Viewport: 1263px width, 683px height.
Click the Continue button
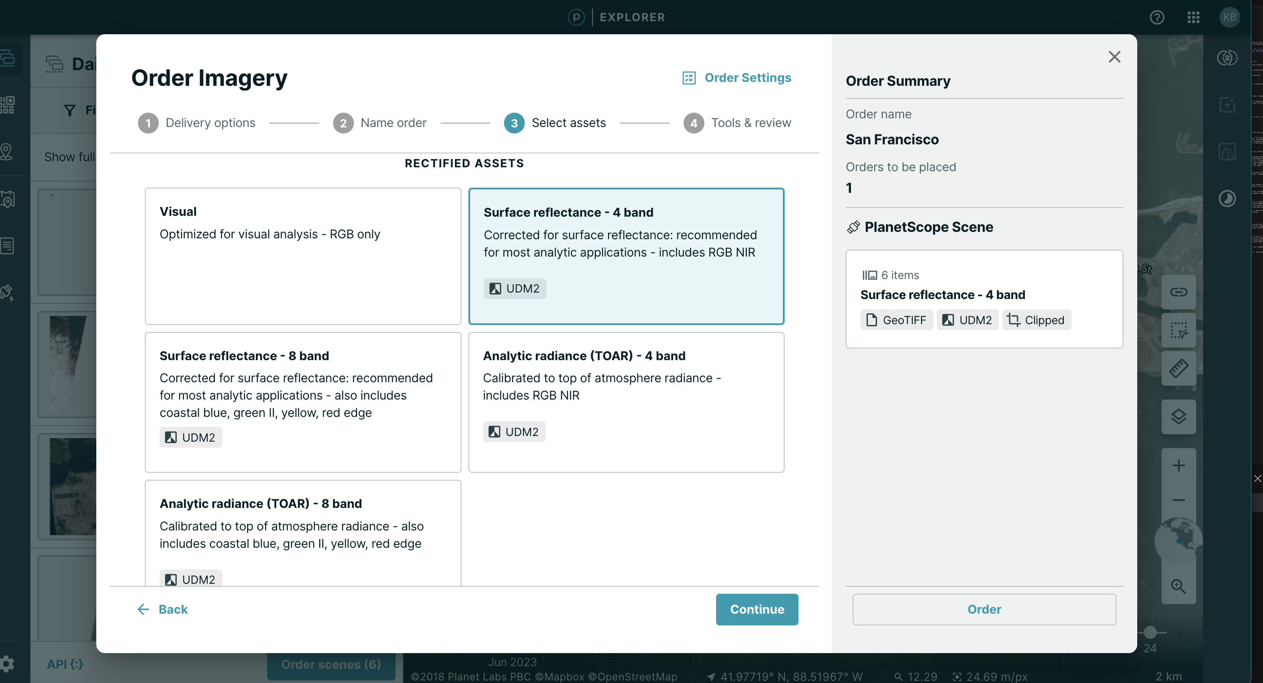tap(756, 609)
